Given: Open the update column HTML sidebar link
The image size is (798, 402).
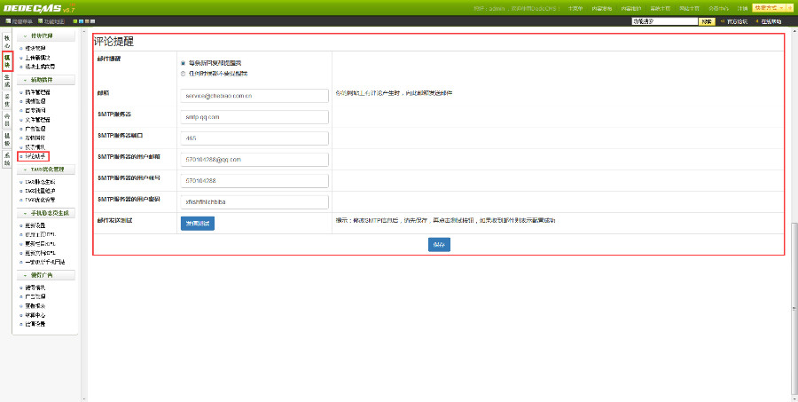Looking at the screenshot, I should point(40,243).
